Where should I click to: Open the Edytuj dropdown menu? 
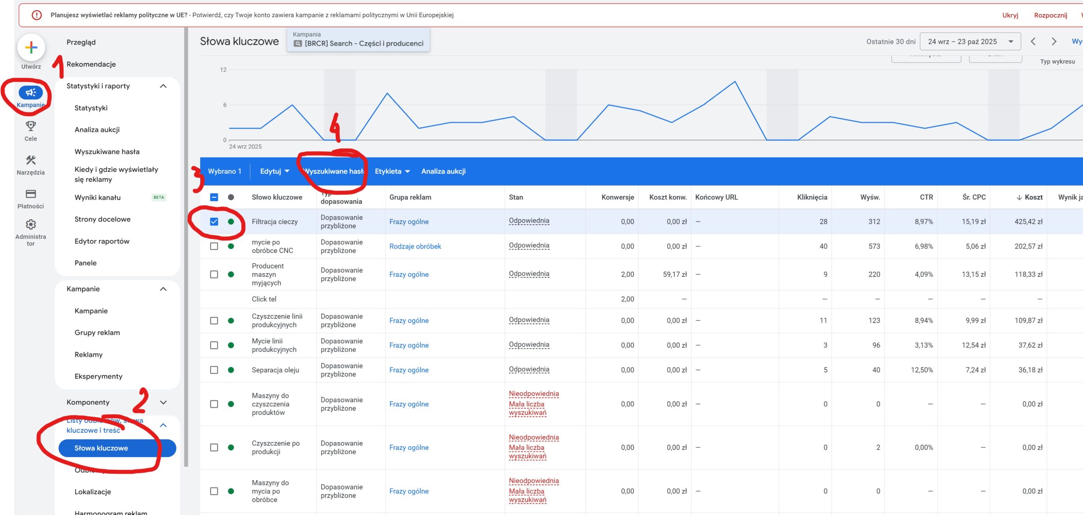pos(275,171)
